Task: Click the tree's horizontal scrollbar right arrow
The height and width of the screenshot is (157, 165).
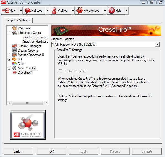Action: 46,103
